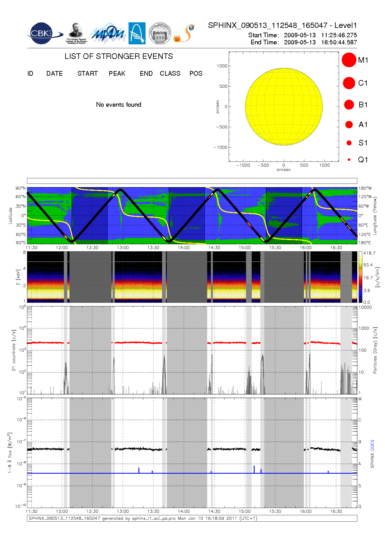Click the CBK PAN logo
The image size is (385, 544).
point(45,33)
